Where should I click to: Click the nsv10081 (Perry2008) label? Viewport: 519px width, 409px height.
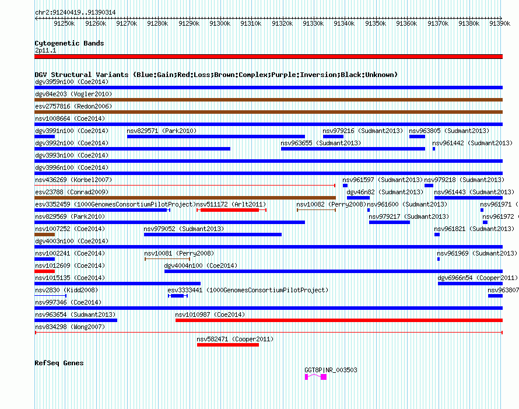tap(179, 253)
